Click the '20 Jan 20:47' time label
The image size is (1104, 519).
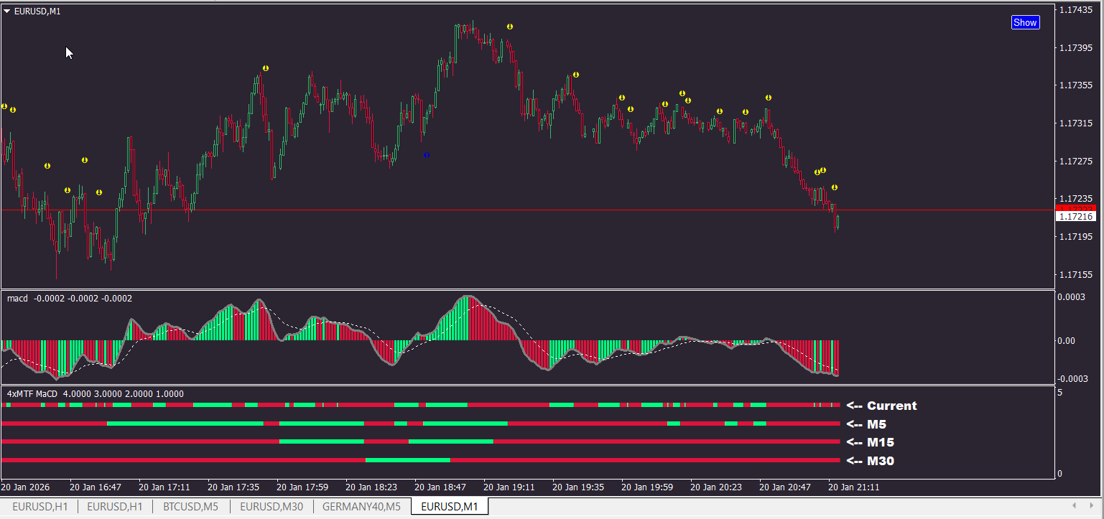tap(785, 487)
